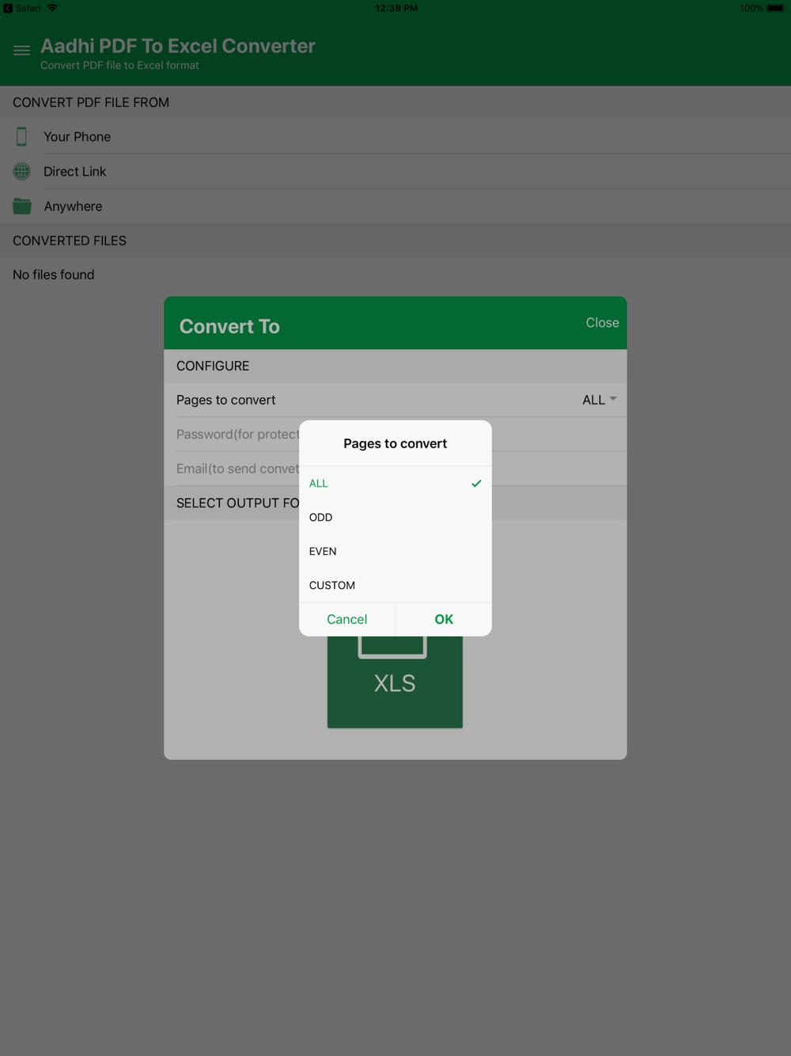
Task: Open the Pages to convert ALL dropdown
Action: tap(599, 400)
